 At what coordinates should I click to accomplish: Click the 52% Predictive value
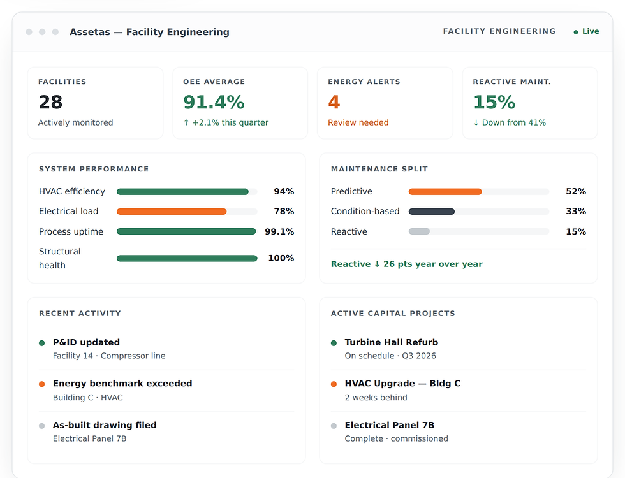point(576,192)
